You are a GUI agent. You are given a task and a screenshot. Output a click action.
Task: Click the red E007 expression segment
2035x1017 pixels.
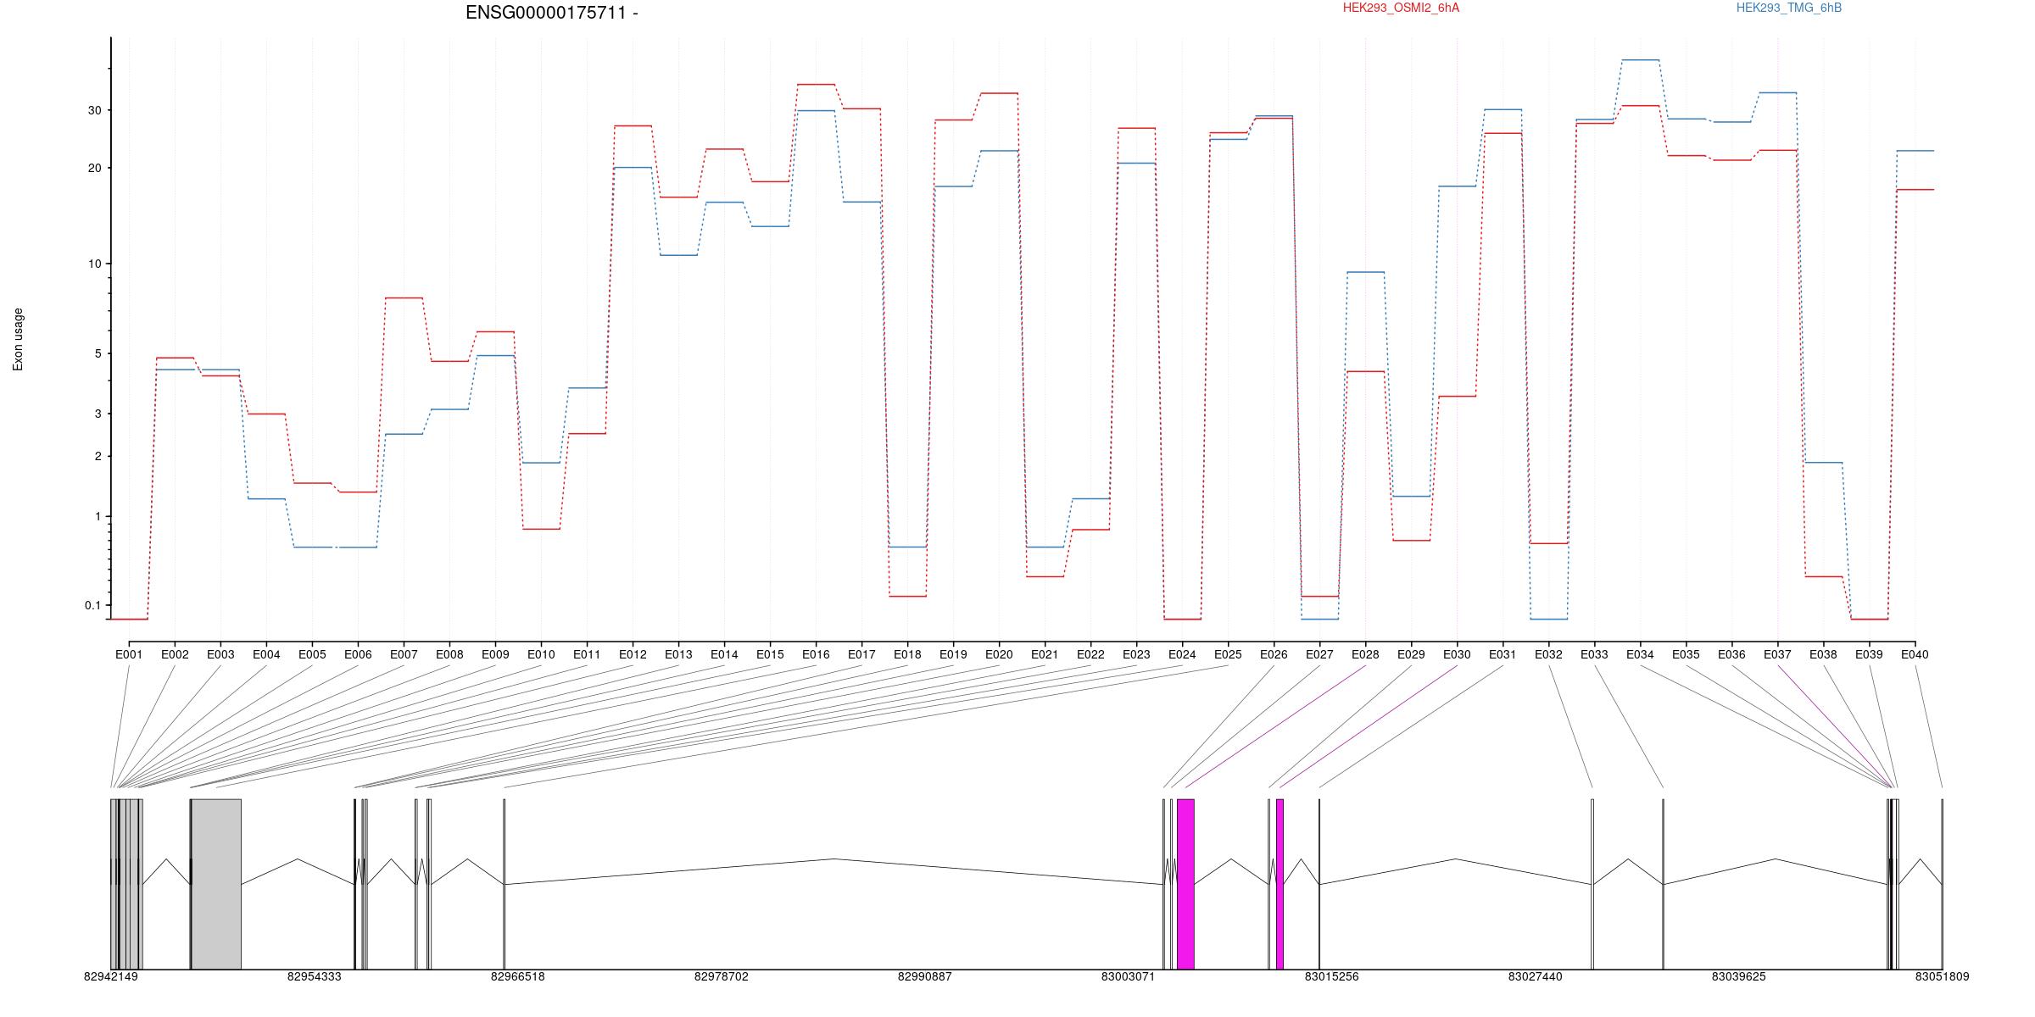click(404, 298)
